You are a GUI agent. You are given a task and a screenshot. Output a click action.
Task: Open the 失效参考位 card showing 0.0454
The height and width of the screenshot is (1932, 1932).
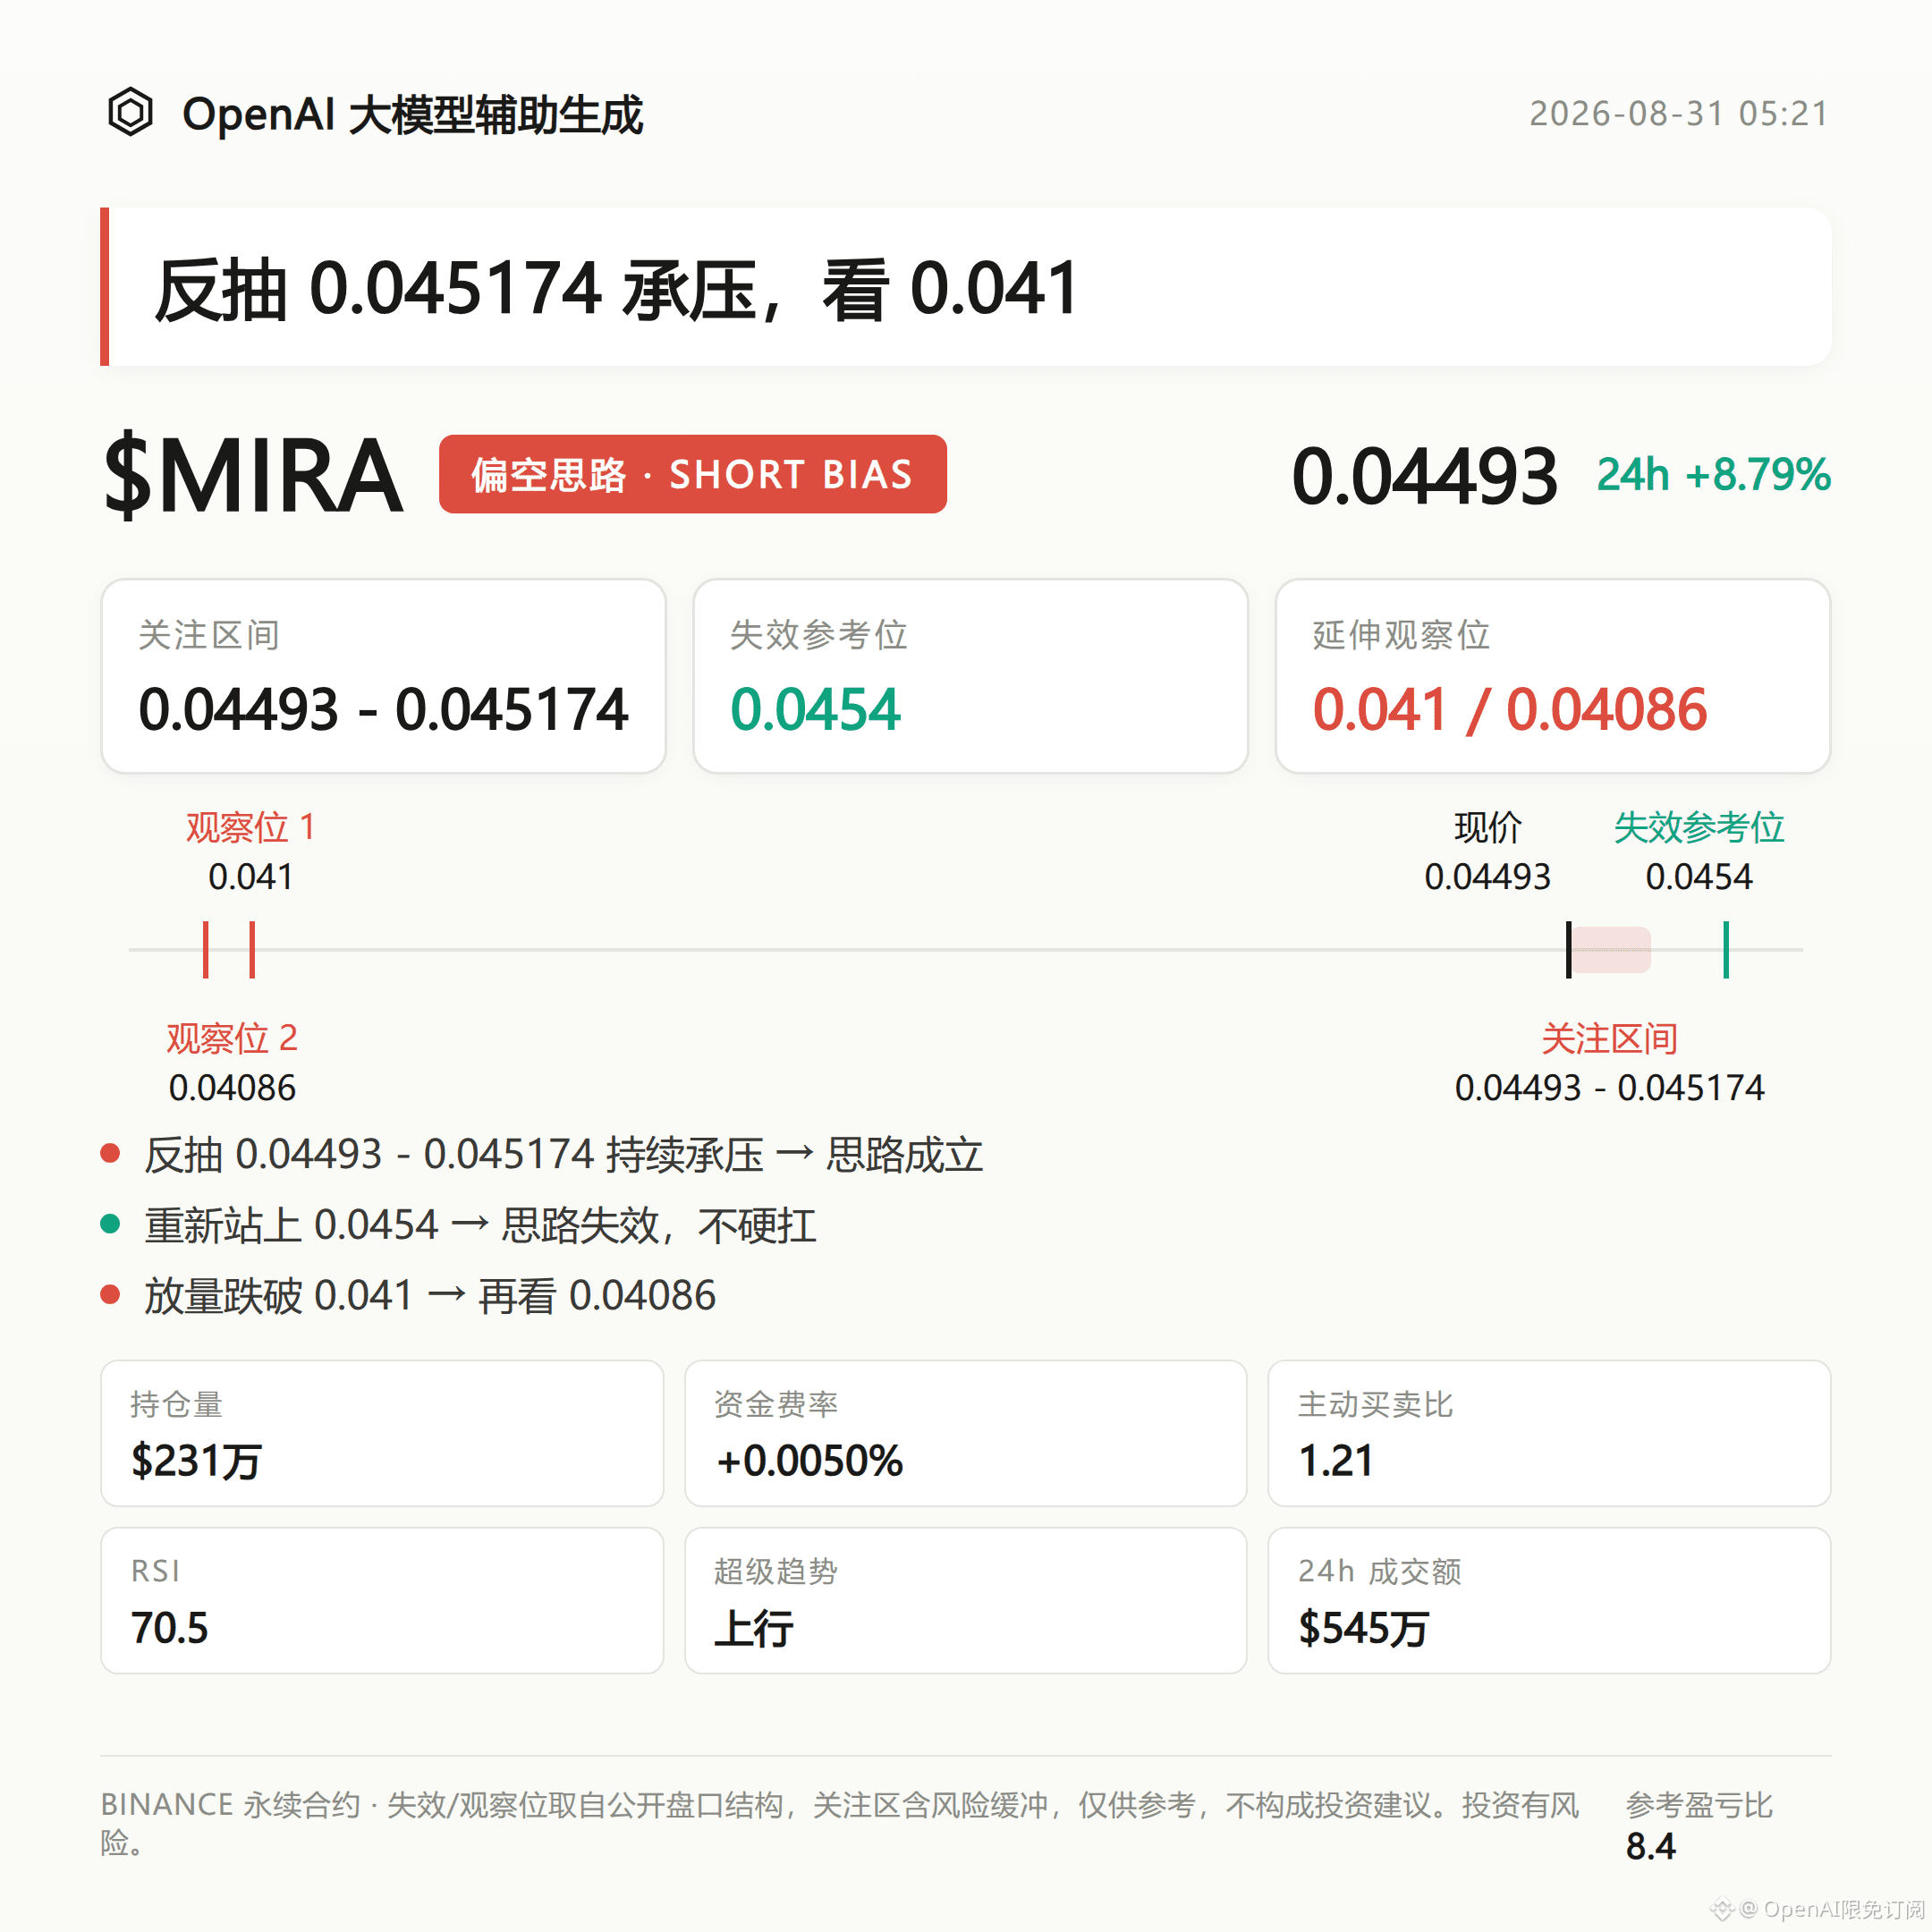[970, 676]
